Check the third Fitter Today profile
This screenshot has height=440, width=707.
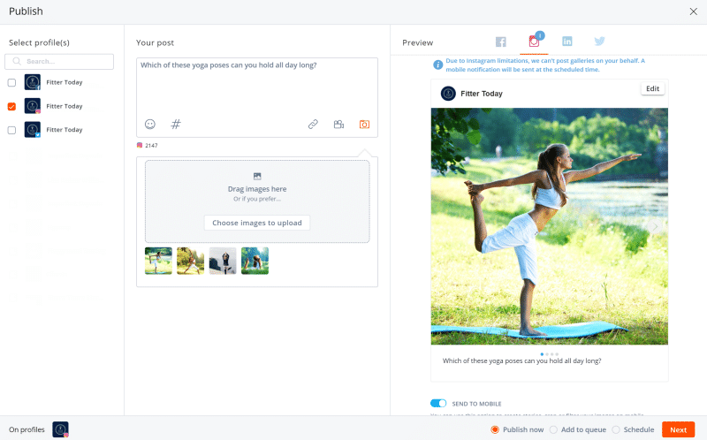(11, 130)
